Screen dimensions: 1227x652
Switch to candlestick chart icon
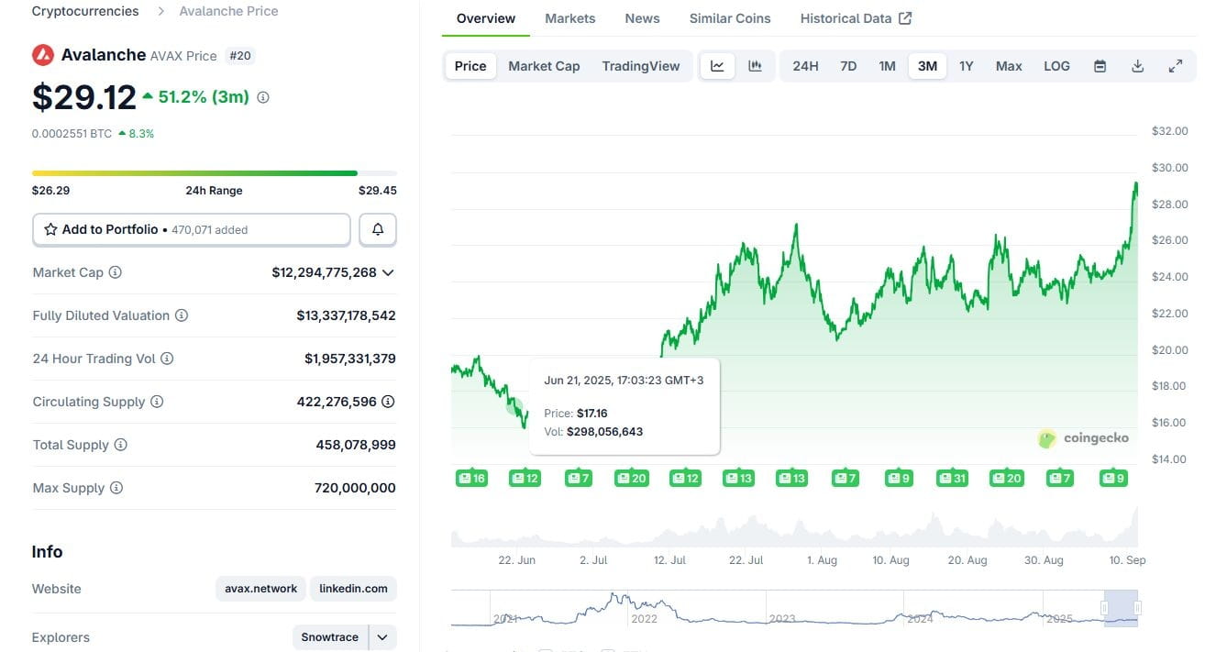755,66
